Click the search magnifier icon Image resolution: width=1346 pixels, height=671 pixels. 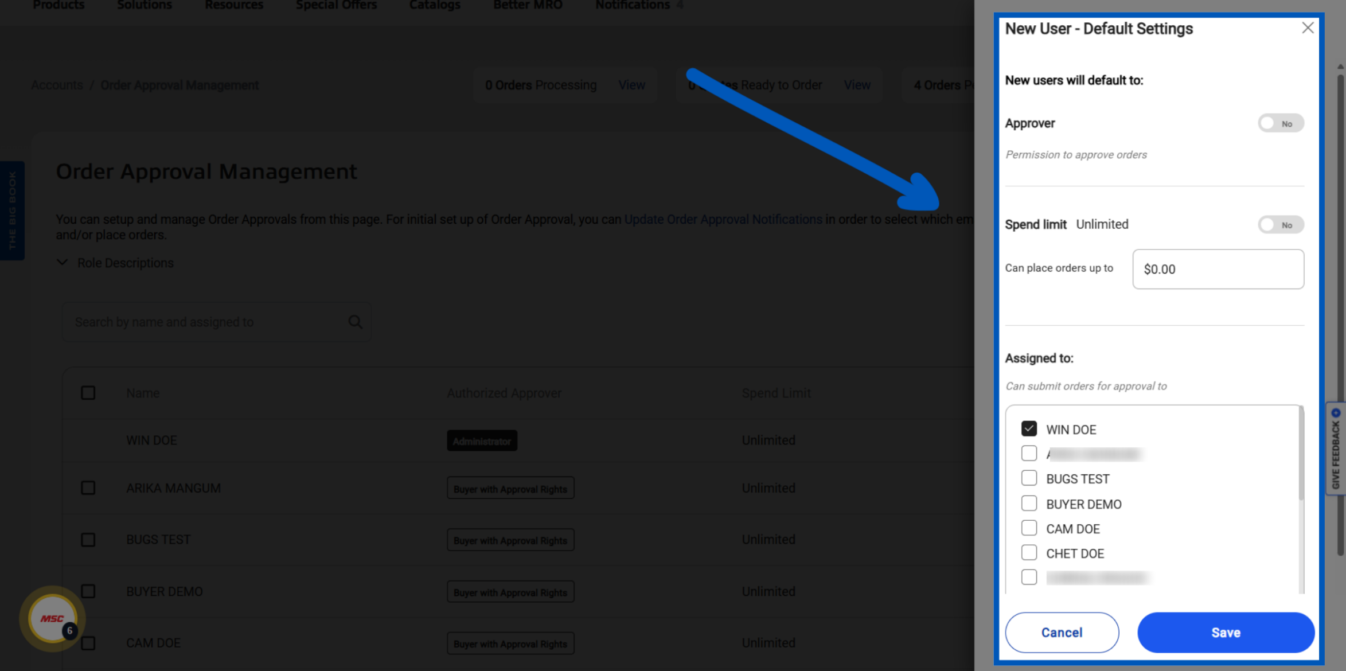coord(356,322)
